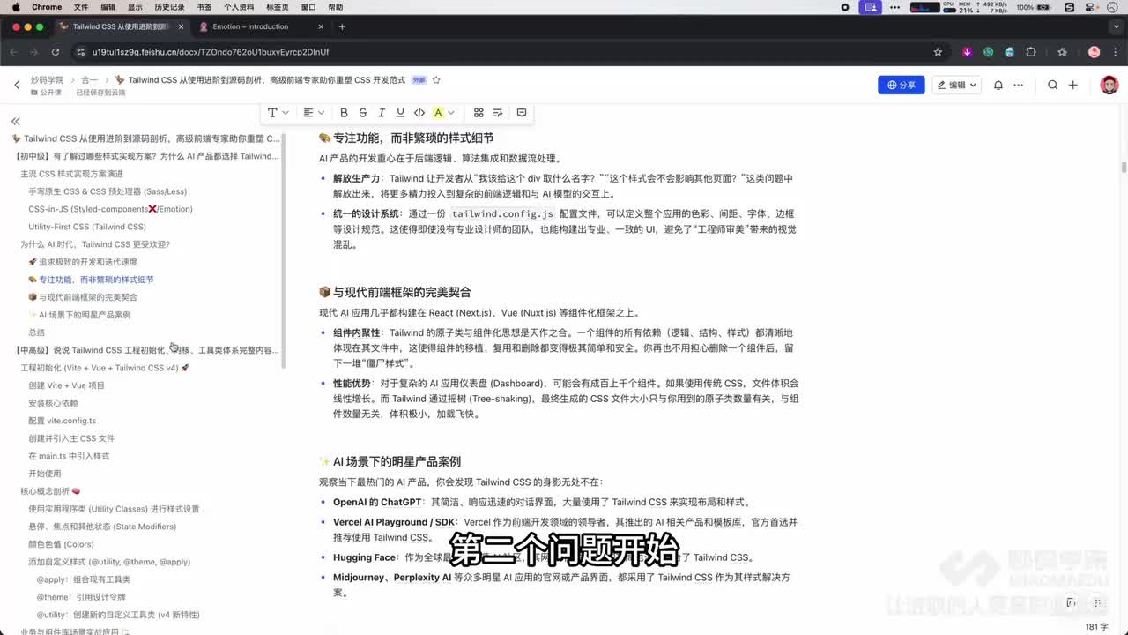Screen dimensions: 1128x635
Task: Open a new browser tab
Action: (342, 26)
